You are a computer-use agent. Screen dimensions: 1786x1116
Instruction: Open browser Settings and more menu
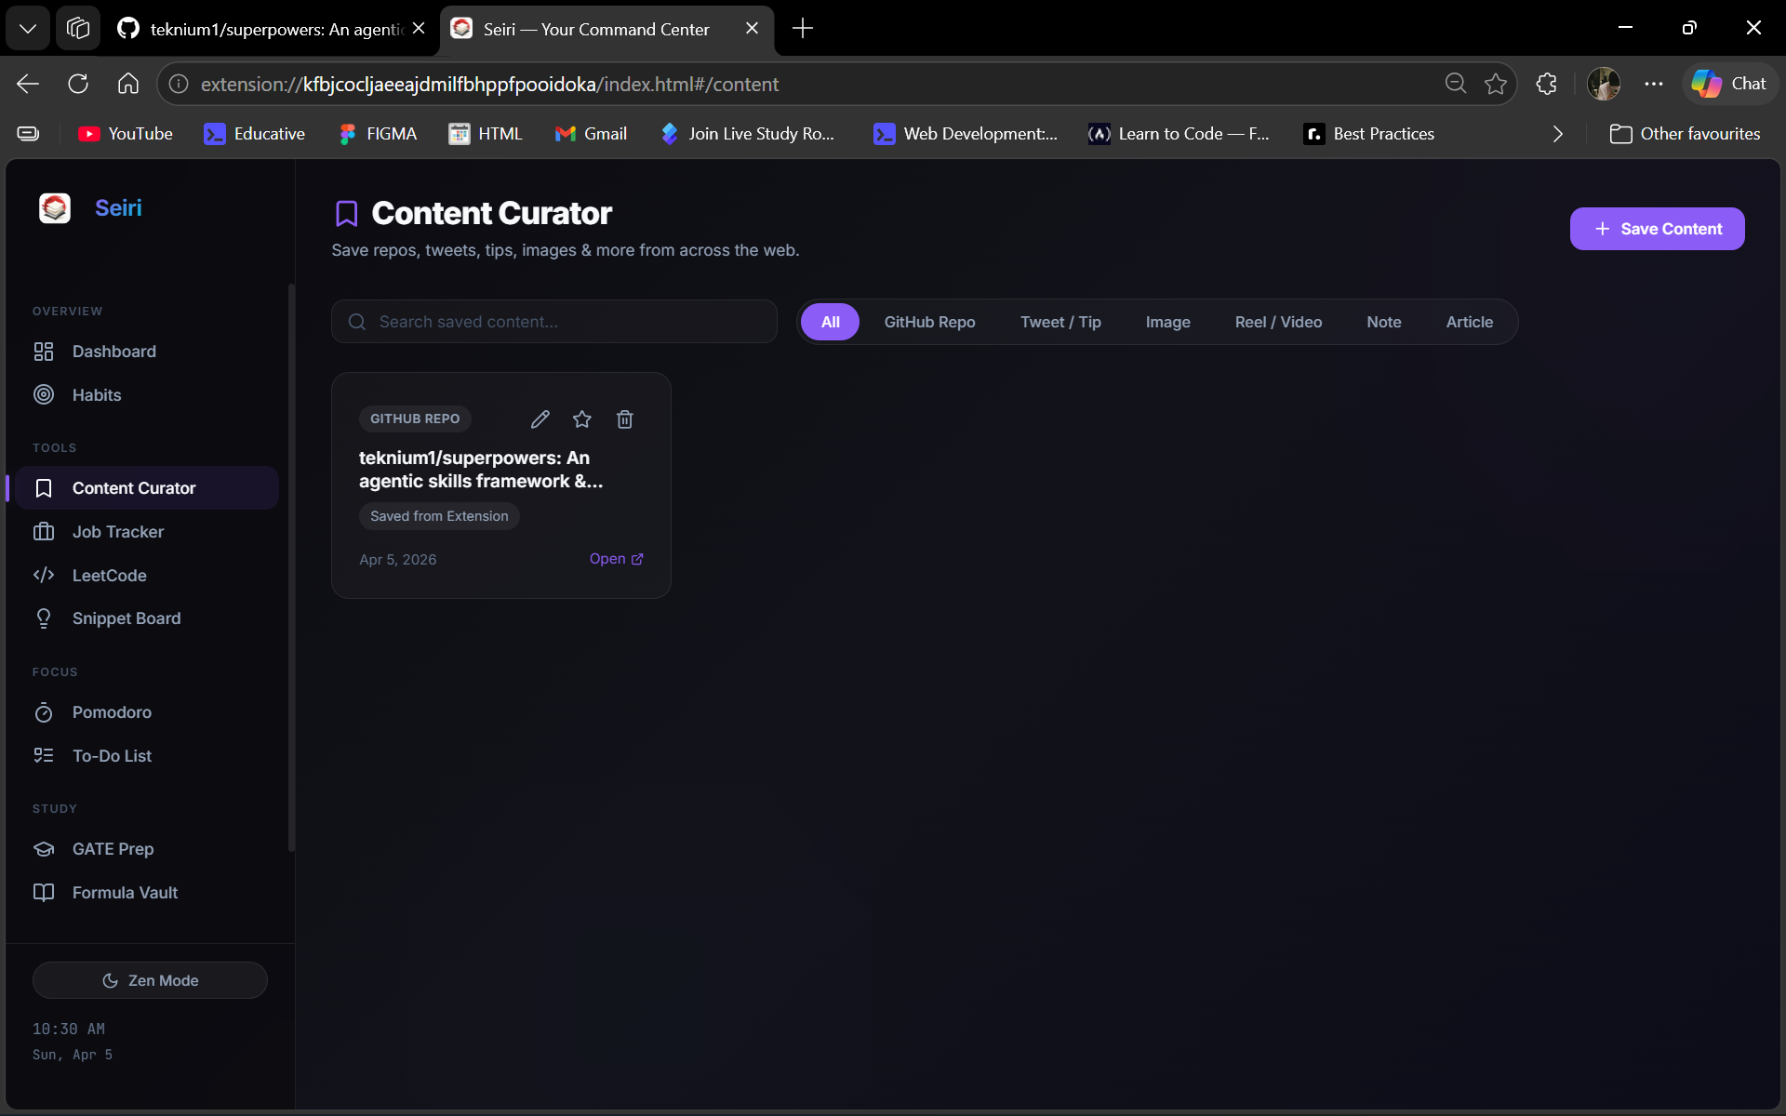click(1653, 84)
